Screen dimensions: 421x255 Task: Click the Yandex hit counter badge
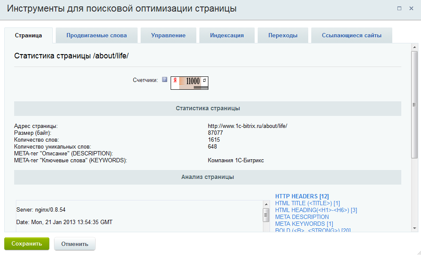click(189, 83)
